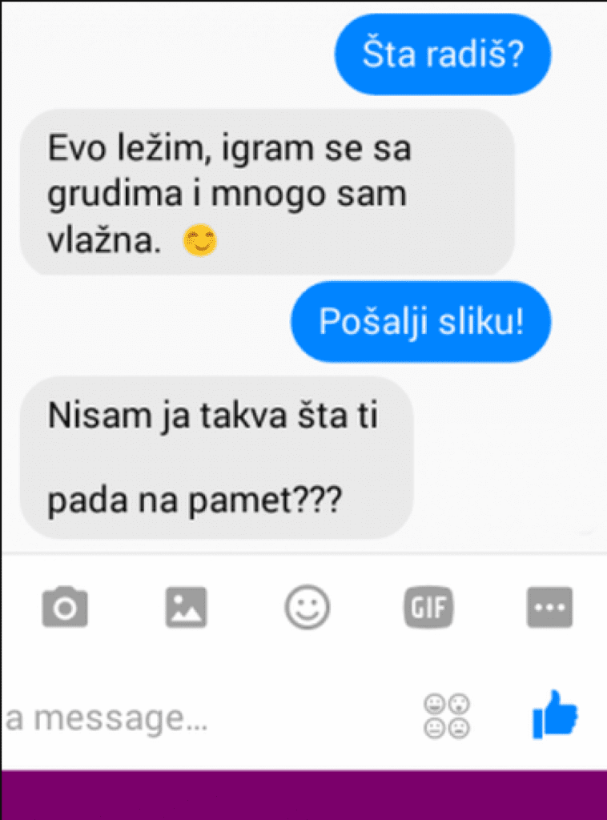Focus the 'a message...' text field
Viewport: 607px width, 820px height.
[209, 717]
